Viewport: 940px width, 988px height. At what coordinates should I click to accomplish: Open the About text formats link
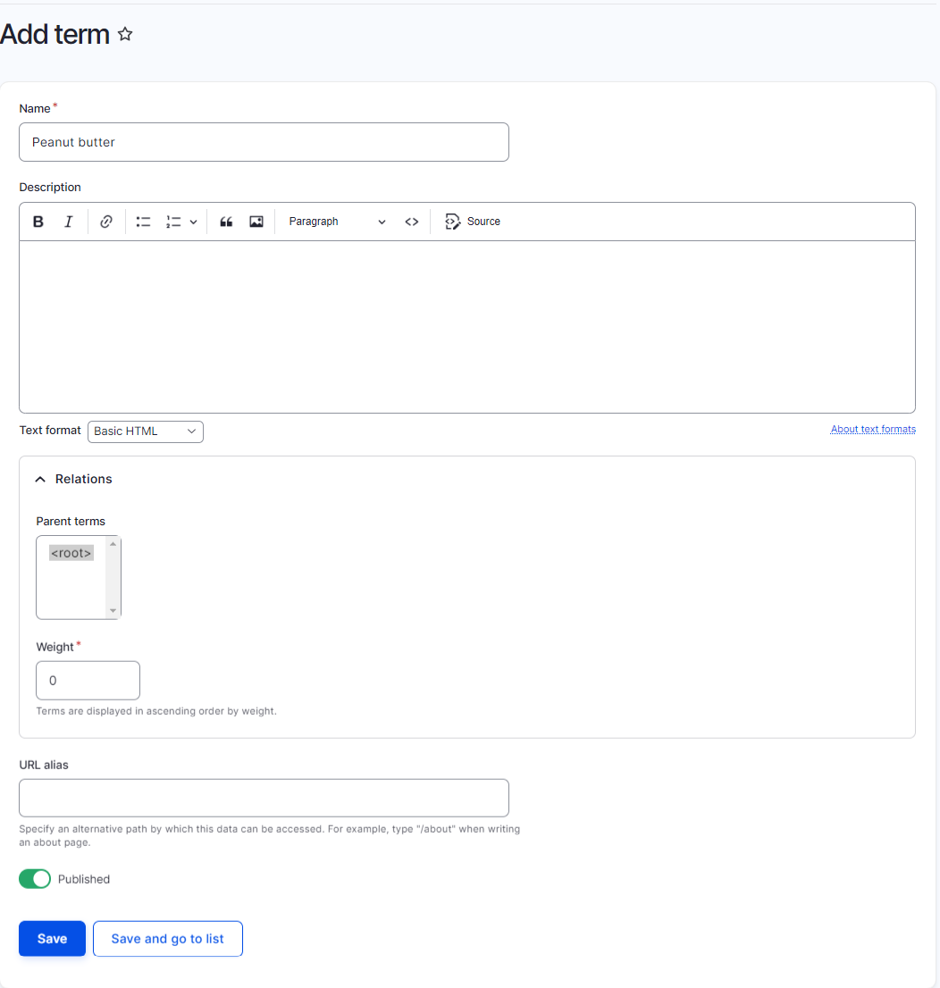[x=873, y=429]
